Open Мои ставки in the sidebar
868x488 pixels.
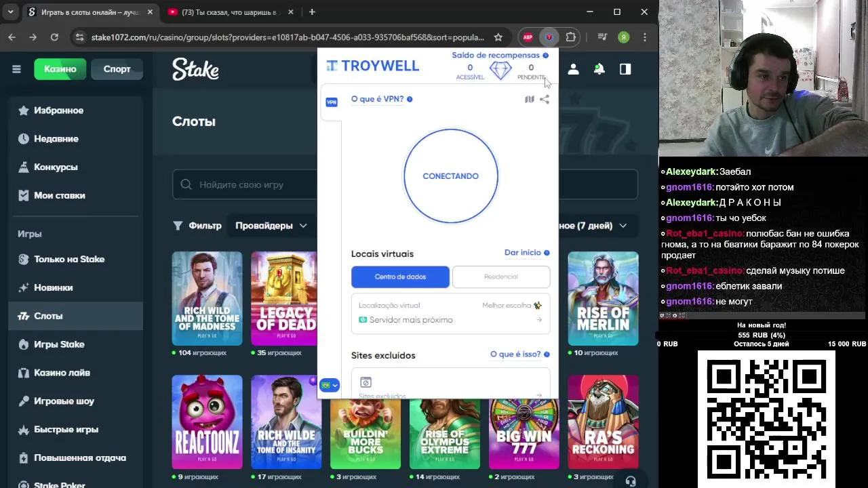pyautogui.click(x=75, y=196)
